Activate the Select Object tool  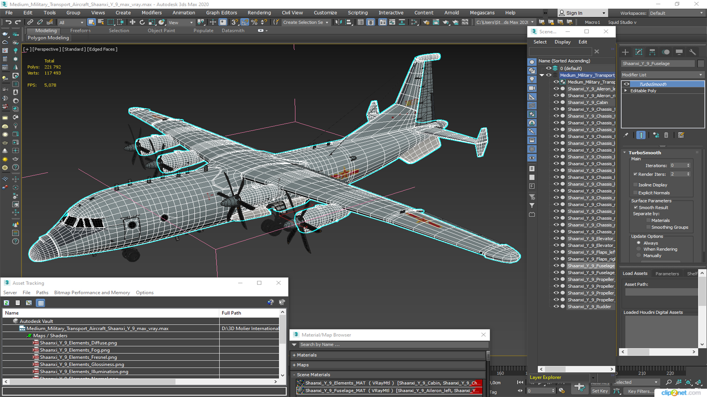pyautogui.click(x=91, y=22)
